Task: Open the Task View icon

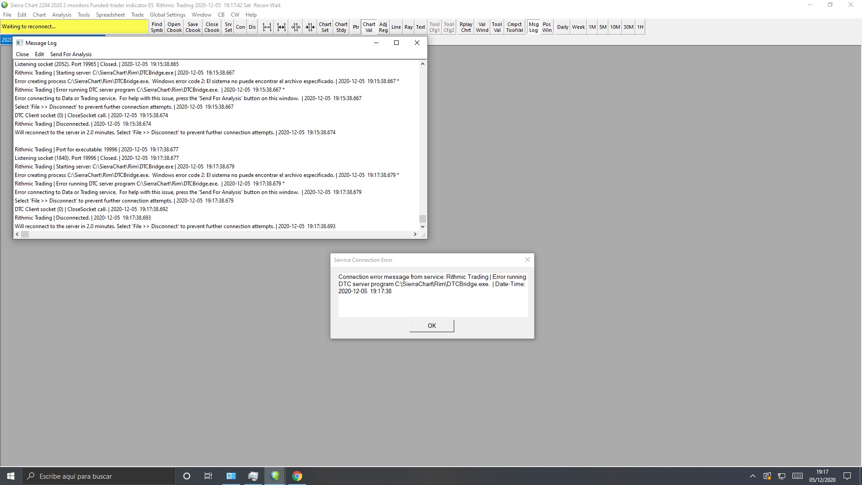Action: point(208,476)
